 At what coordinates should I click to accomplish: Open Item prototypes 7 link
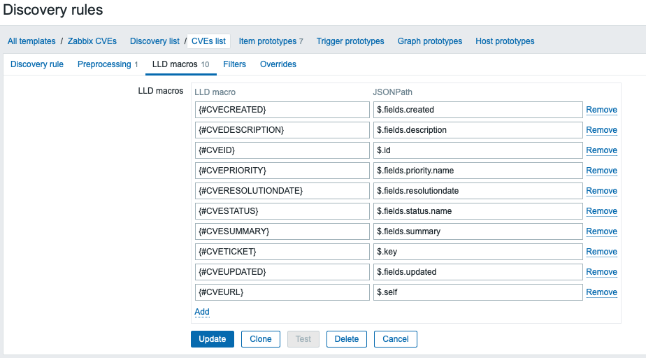point(271,41)
